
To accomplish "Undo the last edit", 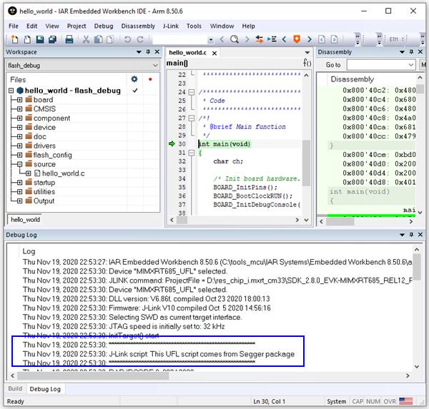I will tap(127, 40).
